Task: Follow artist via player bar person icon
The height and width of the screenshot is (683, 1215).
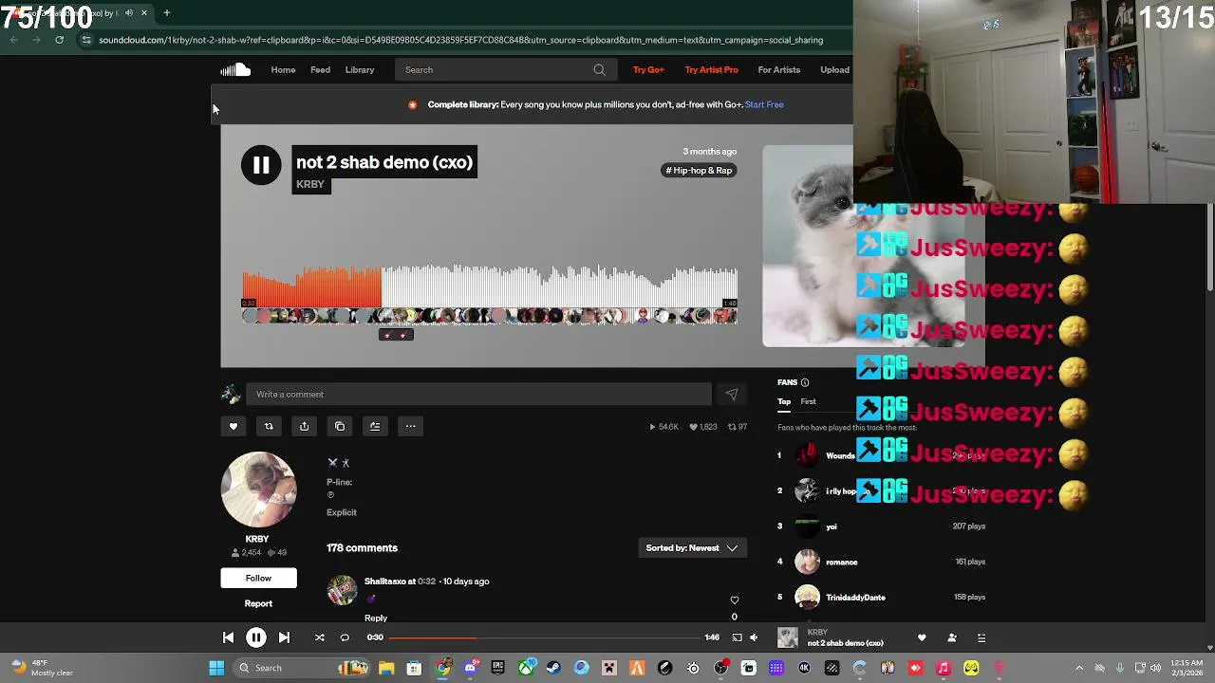Action: (952, 637)
